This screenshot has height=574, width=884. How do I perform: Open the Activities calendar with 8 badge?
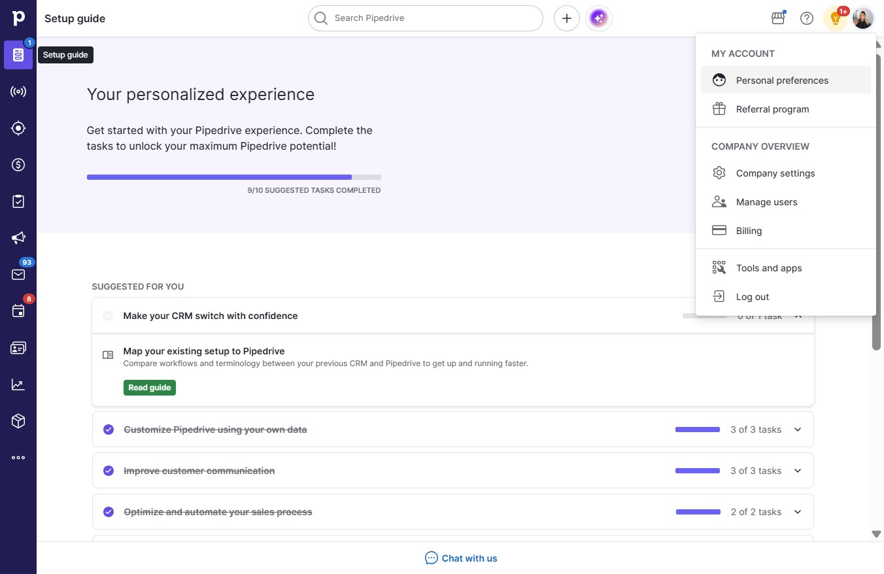[18, 311]
